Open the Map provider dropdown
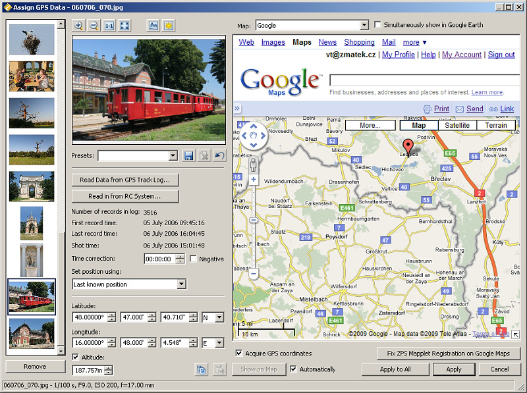527x393 pixels. coord(364,25)
